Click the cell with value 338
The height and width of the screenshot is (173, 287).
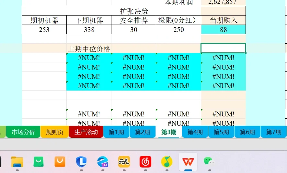89,29
